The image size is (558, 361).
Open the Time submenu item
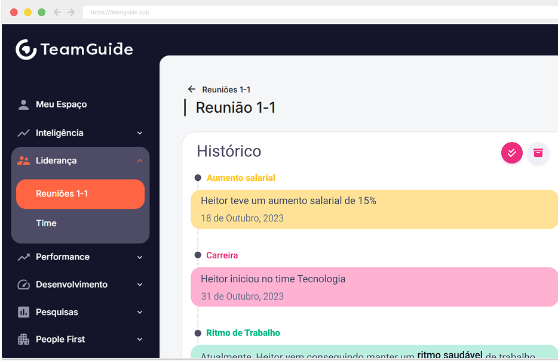pos(46,223)
